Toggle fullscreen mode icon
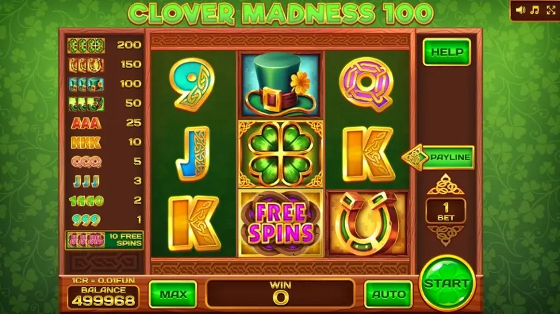Image resolution: width=560 pixels, height=314 pixels. point(551,10)
